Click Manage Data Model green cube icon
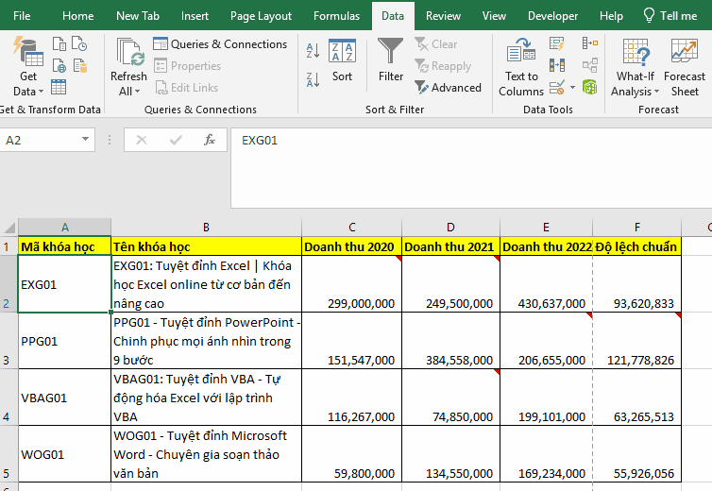Screen dimensions: 712x491 pyautogui.click(x=590, y=87)
